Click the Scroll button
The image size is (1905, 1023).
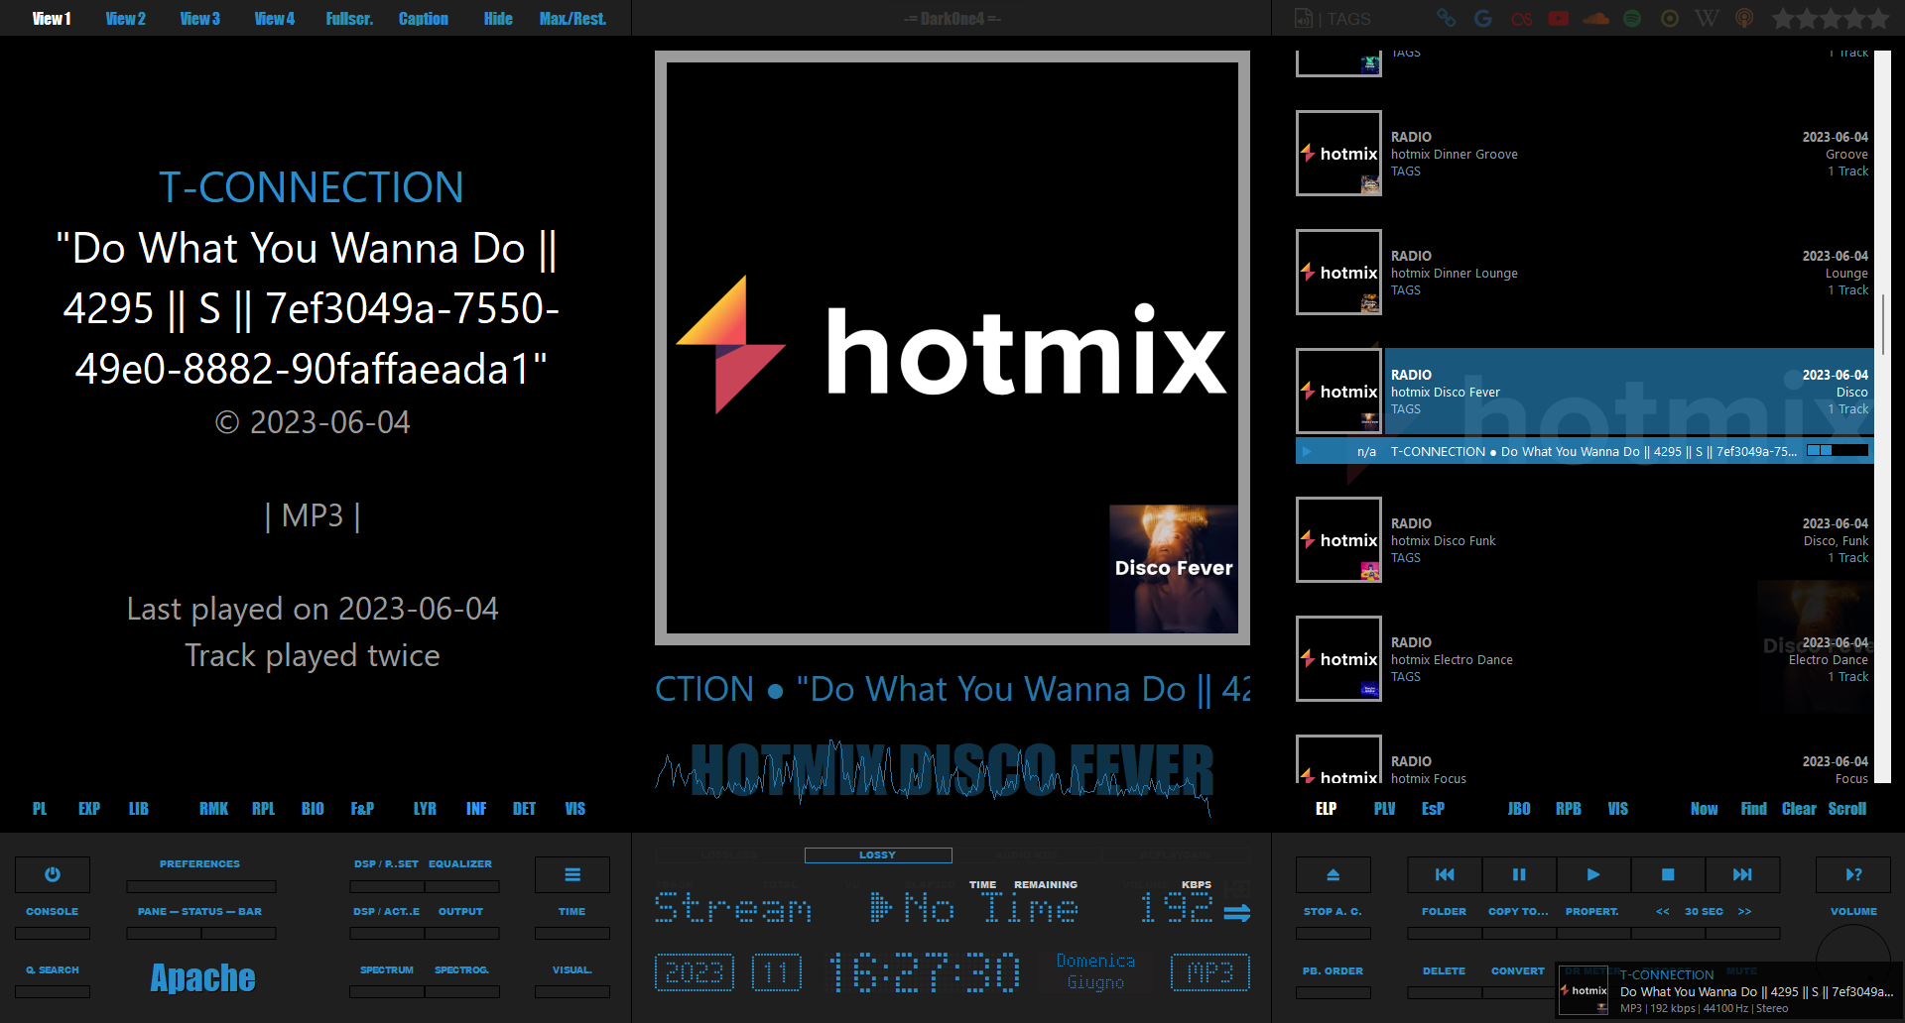[x=1846, y=809]
